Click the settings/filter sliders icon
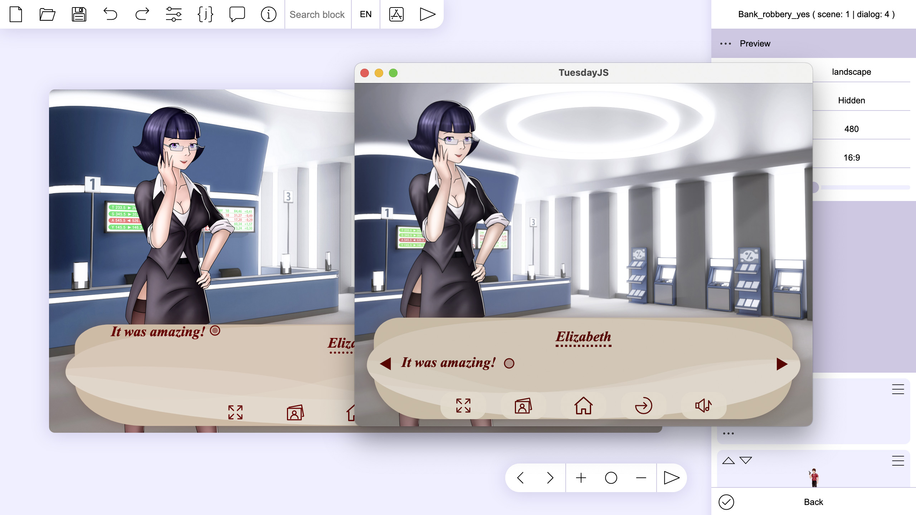916x515 pixels. pyautogui.click(x=173, y=14)
